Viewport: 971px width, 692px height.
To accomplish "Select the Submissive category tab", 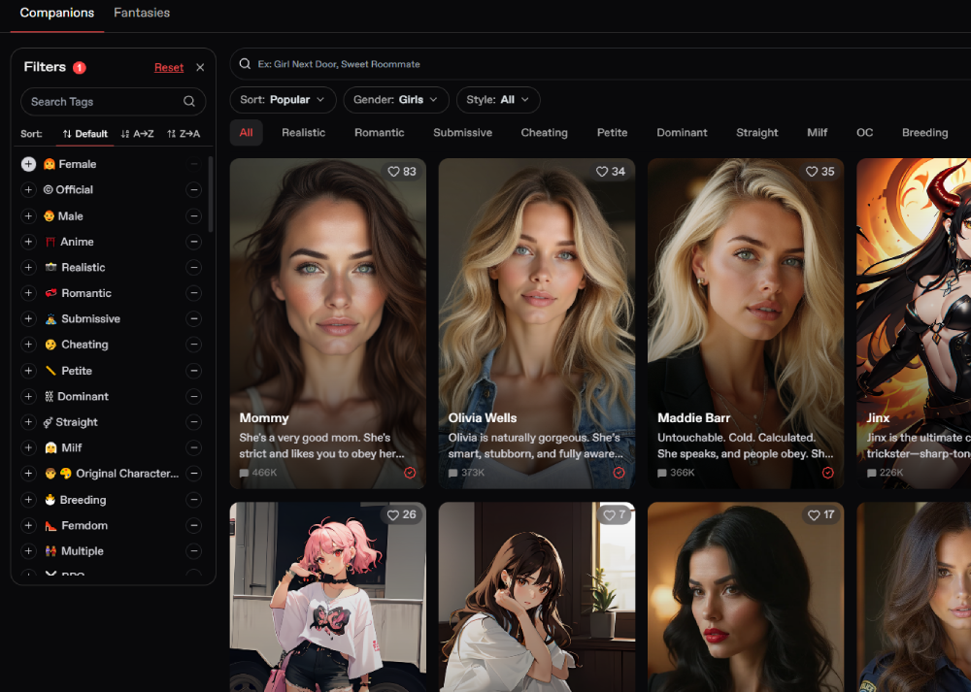I will (x=462, y=132).
